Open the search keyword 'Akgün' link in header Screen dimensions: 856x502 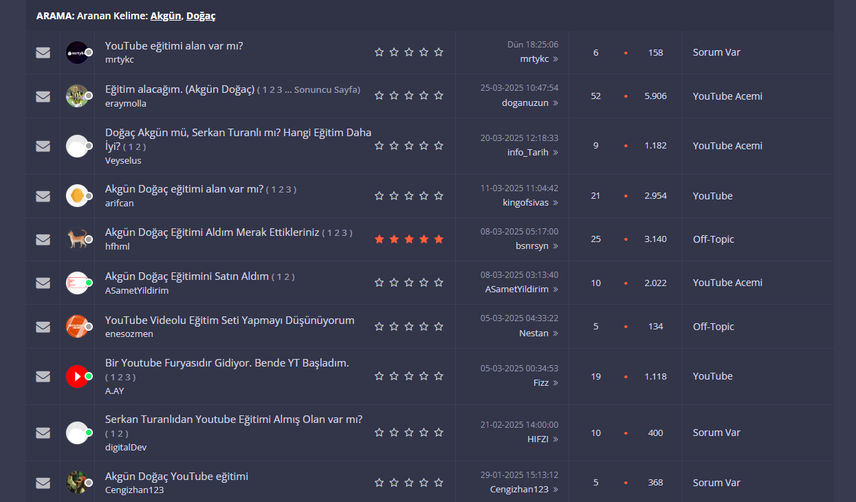(x=166, y=15)
